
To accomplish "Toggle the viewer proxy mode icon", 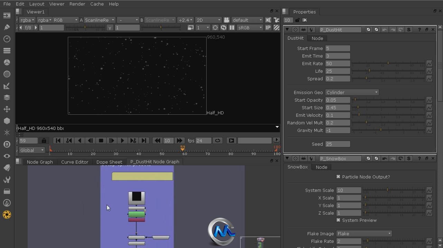I will point(190,28).
